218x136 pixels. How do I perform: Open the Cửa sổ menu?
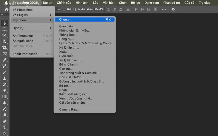189,3
